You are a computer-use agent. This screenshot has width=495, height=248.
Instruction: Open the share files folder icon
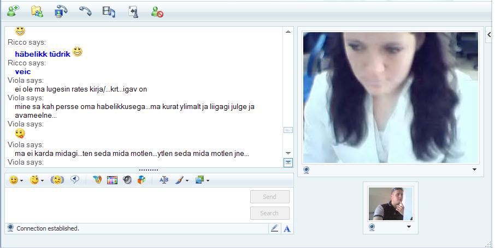37,11
